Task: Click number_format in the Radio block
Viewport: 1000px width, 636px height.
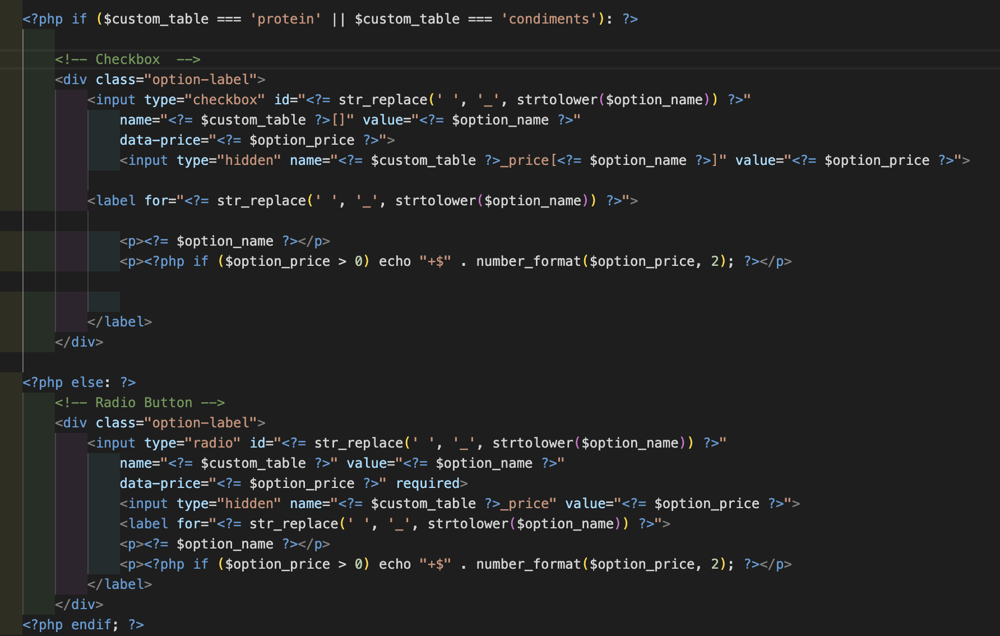Action: tap(529, 564)
